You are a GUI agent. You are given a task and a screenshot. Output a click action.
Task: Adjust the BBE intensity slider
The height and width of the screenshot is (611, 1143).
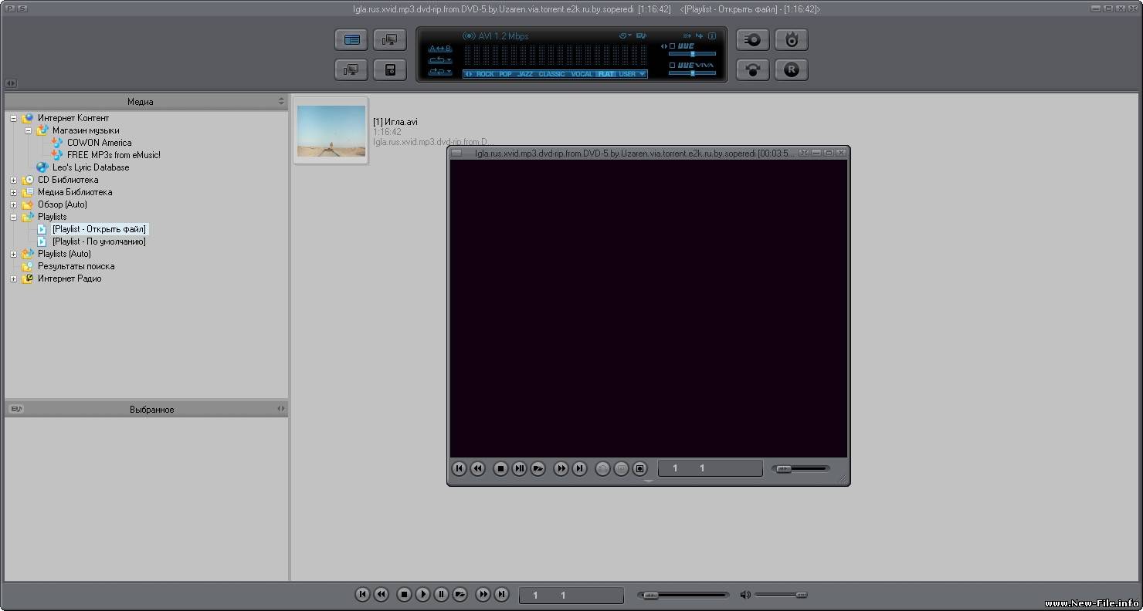(x=693, y=54)
